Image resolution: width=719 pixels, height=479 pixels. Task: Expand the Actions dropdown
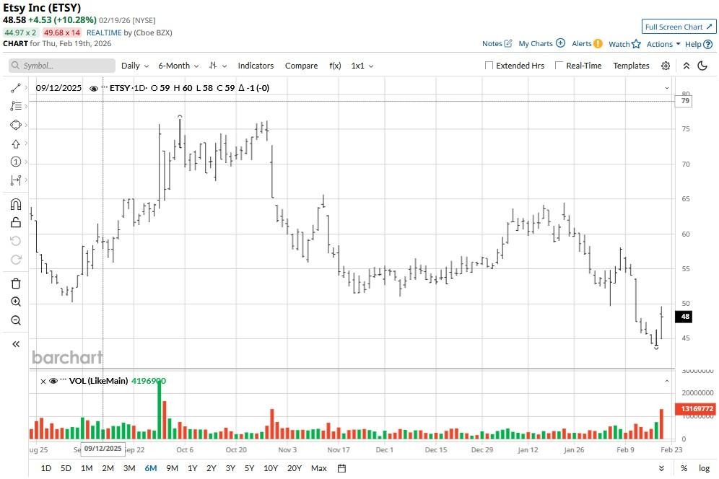663,44
